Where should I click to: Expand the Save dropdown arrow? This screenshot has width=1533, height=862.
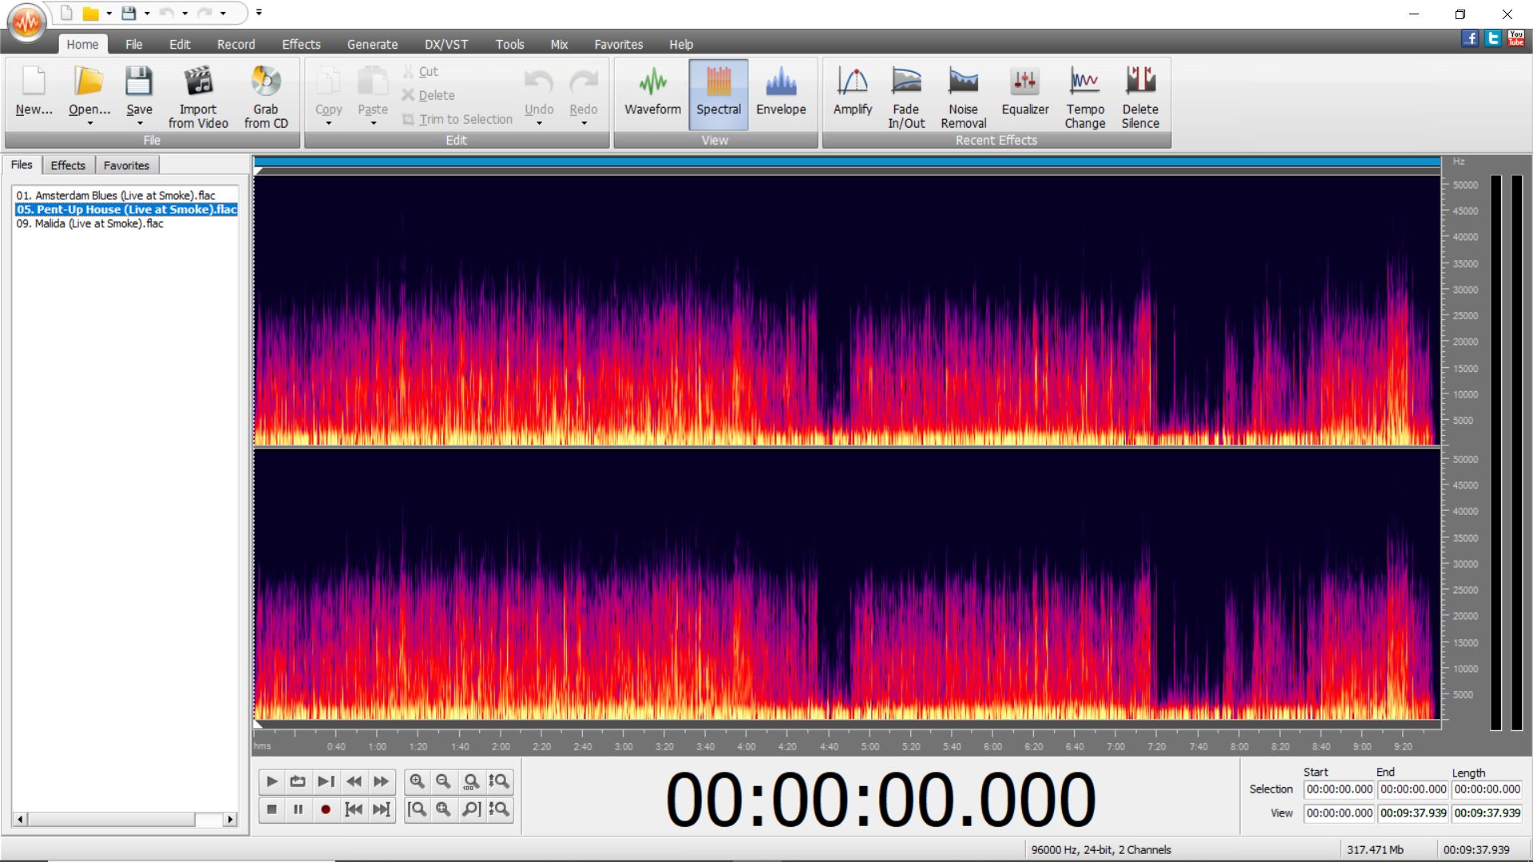(140, 124)
